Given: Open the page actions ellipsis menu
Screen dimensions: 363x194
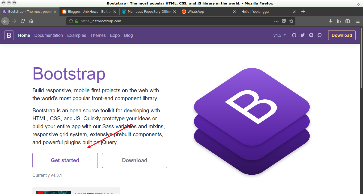Looking at the screenshot, I should [276, 21].
